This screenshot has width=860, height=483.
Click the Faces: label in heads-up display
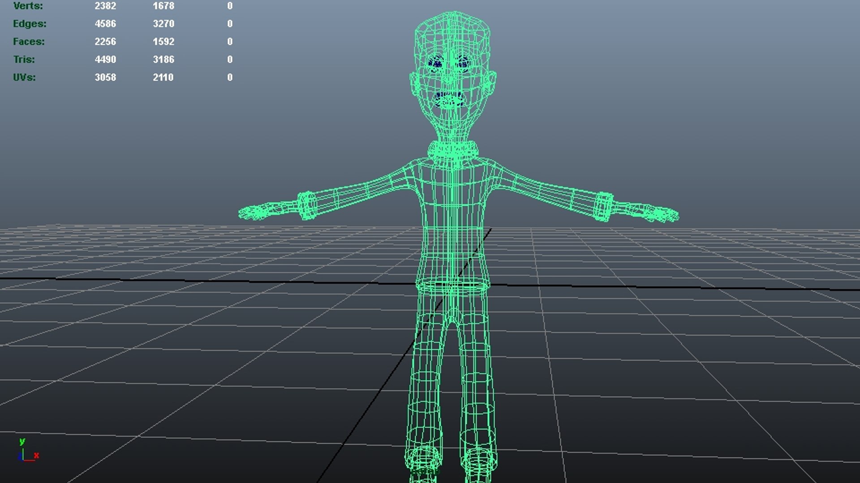coord(29,42)
